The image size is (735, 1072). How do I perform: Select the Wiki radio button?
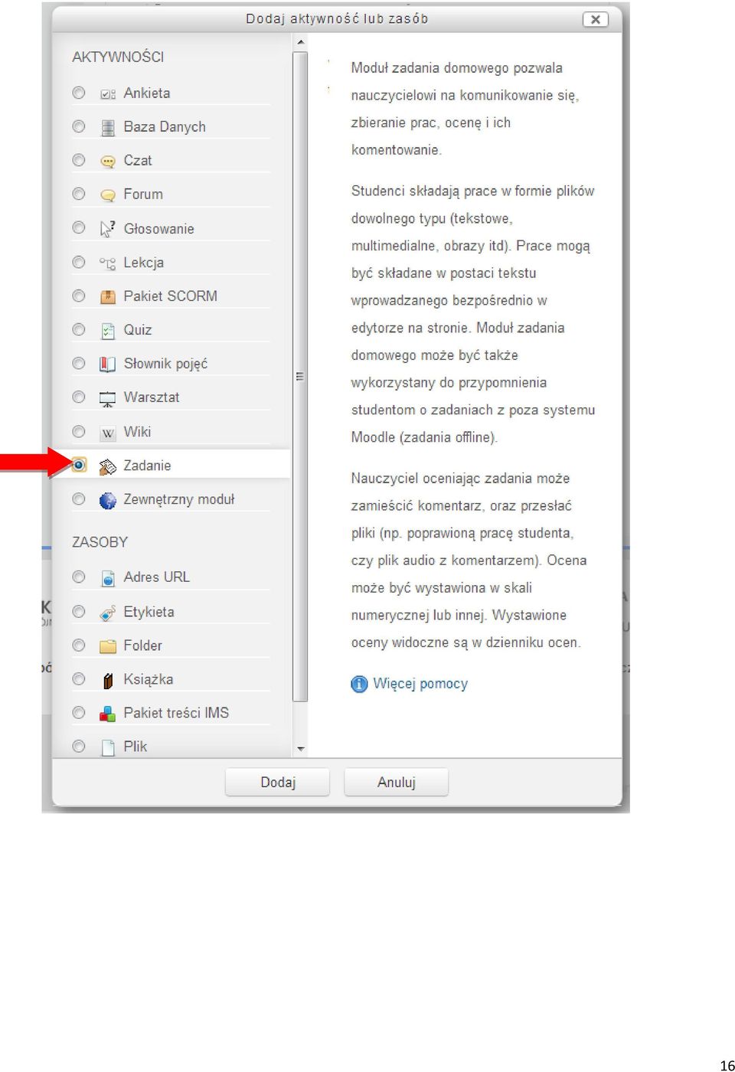pos(79,431)
